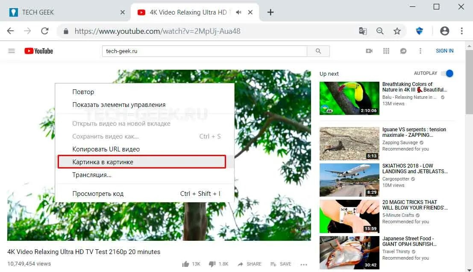Like the video with thumbs up

pyautogui.click(x=185, y=264)
